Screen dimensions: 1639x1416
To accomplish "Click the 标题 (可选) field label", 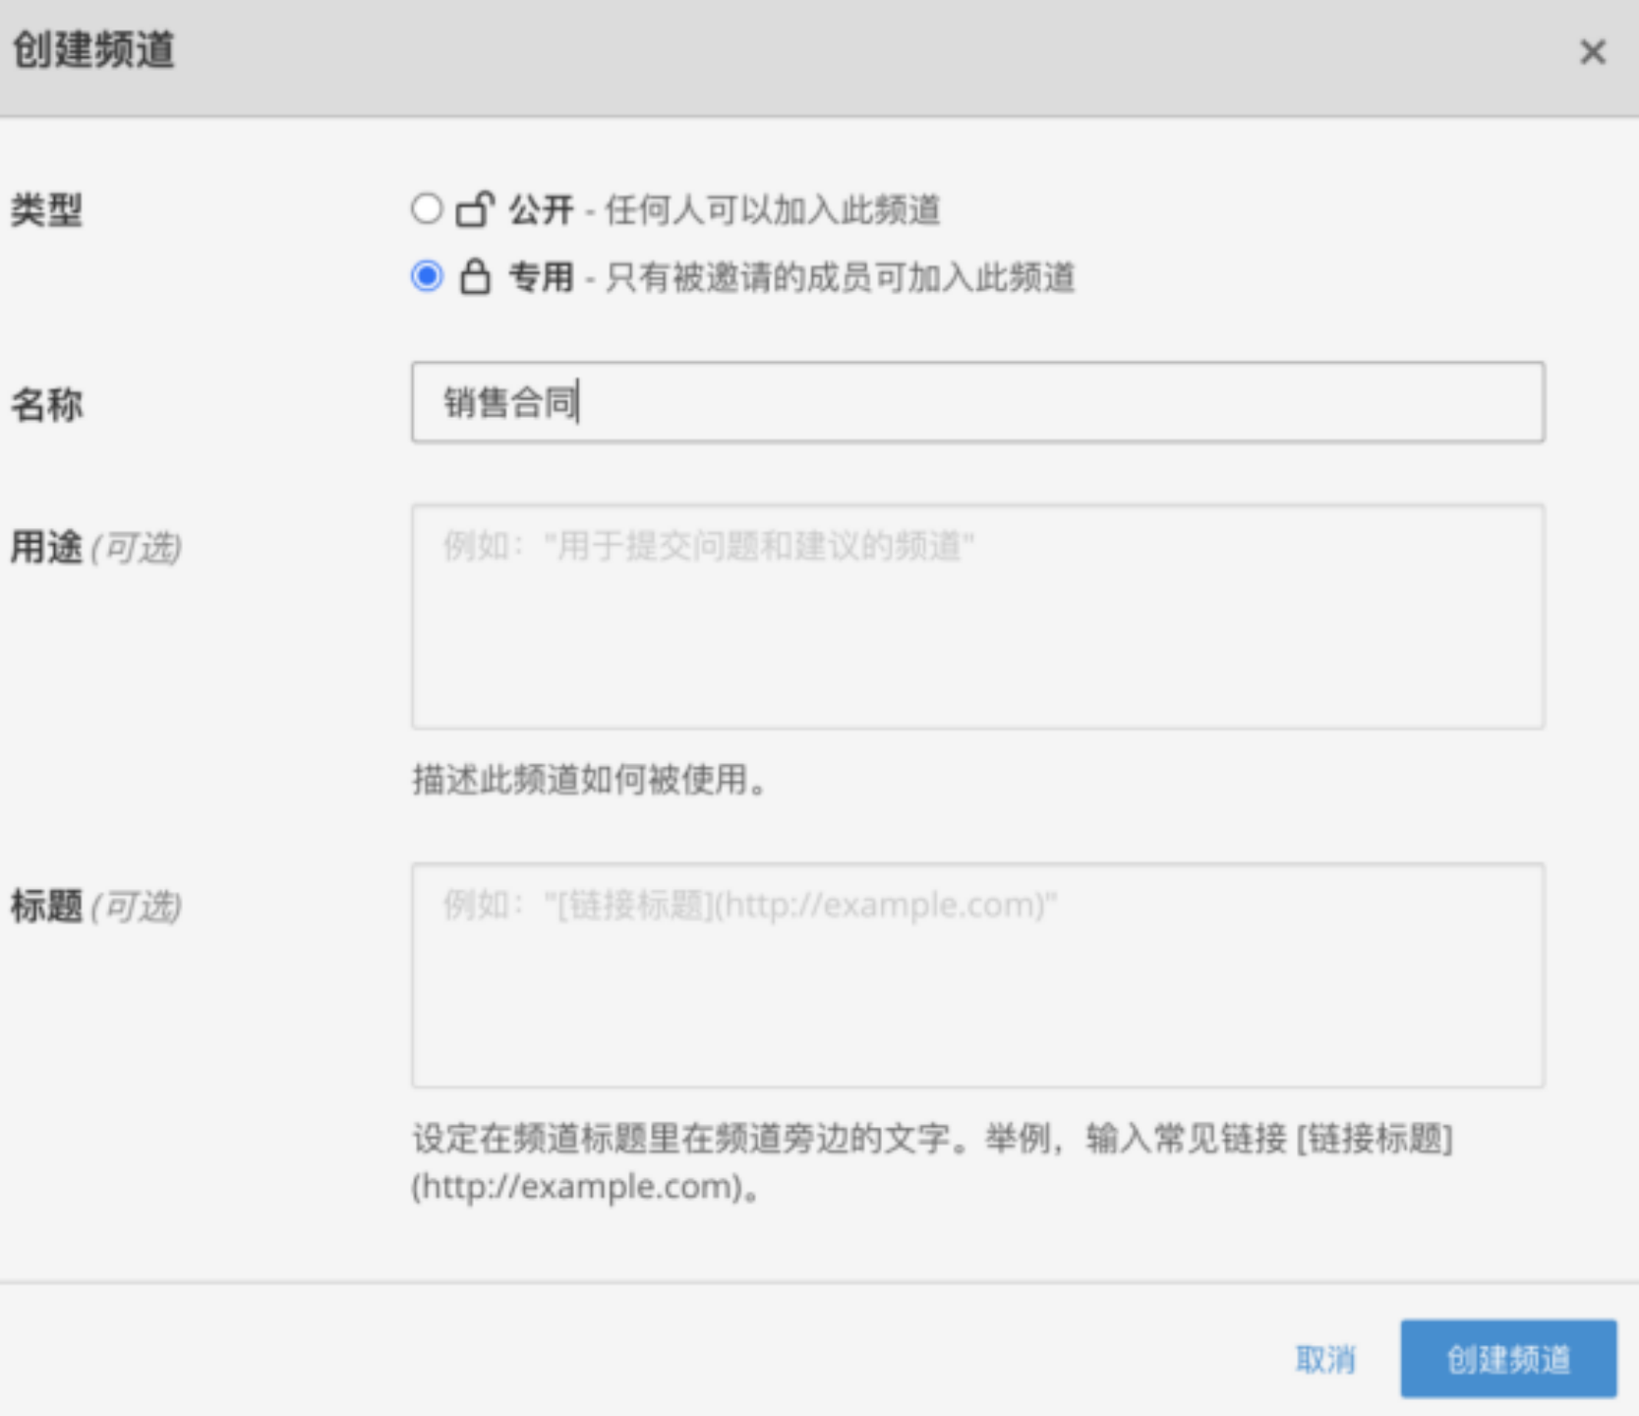I will [96, 906].
